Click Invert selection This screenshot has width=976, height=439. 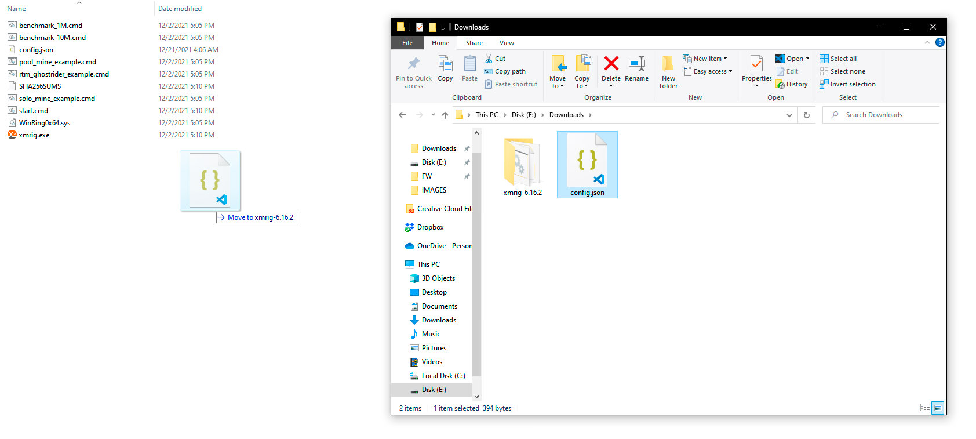(x=847, y=84)
